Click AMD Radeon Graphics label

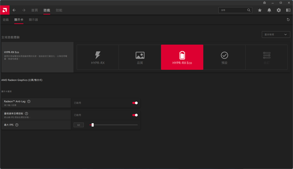pos(22,80)
